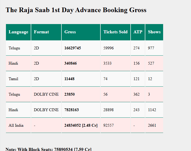Click the total shows count 2661

(152, 125)
